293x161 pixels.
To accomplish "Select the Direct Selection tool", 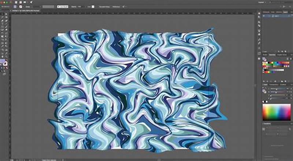I will [x=6, y=14].
